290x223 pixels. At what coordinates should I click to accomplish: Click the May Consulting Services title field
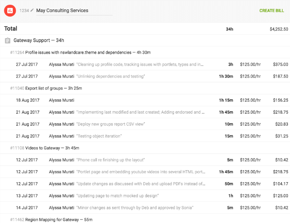[74, 11]
